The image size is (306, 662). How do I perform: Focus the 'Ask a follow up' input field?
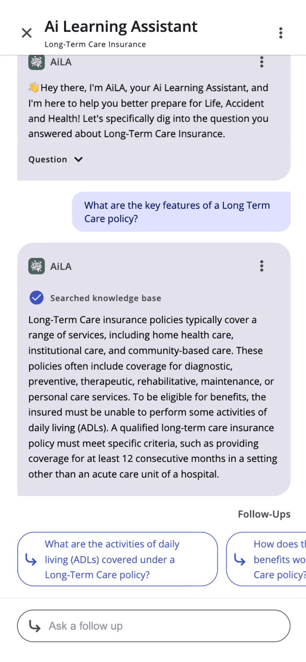point(163,626)
